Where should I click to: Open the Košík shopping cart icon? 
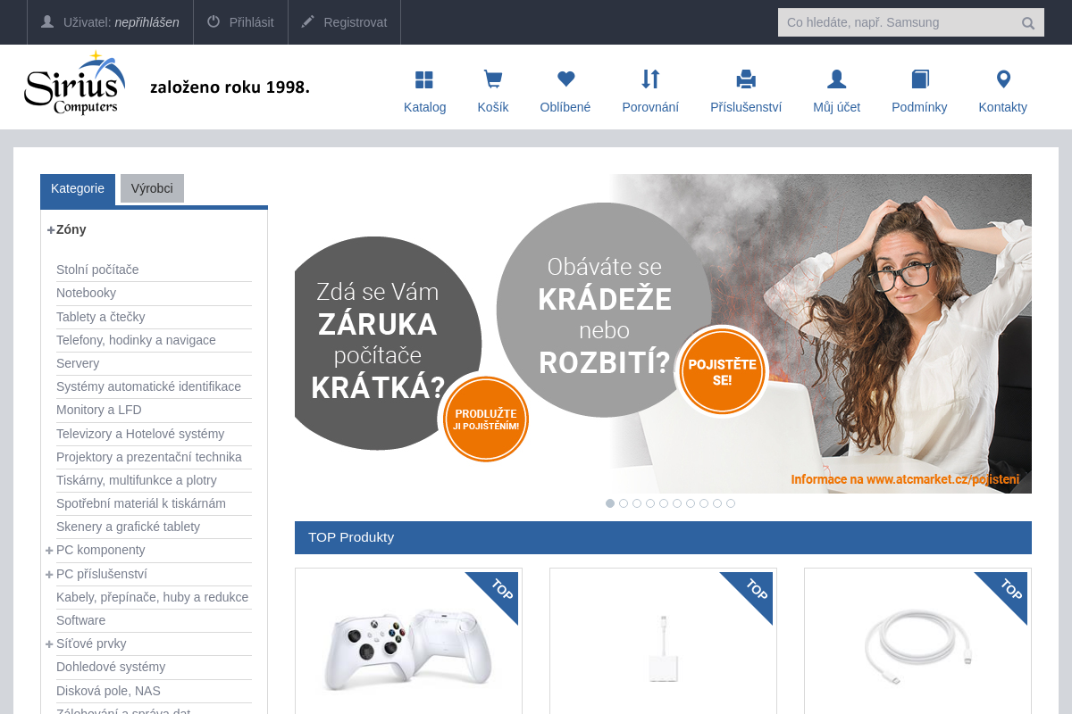pyautogui.click(x=492, y=79)
